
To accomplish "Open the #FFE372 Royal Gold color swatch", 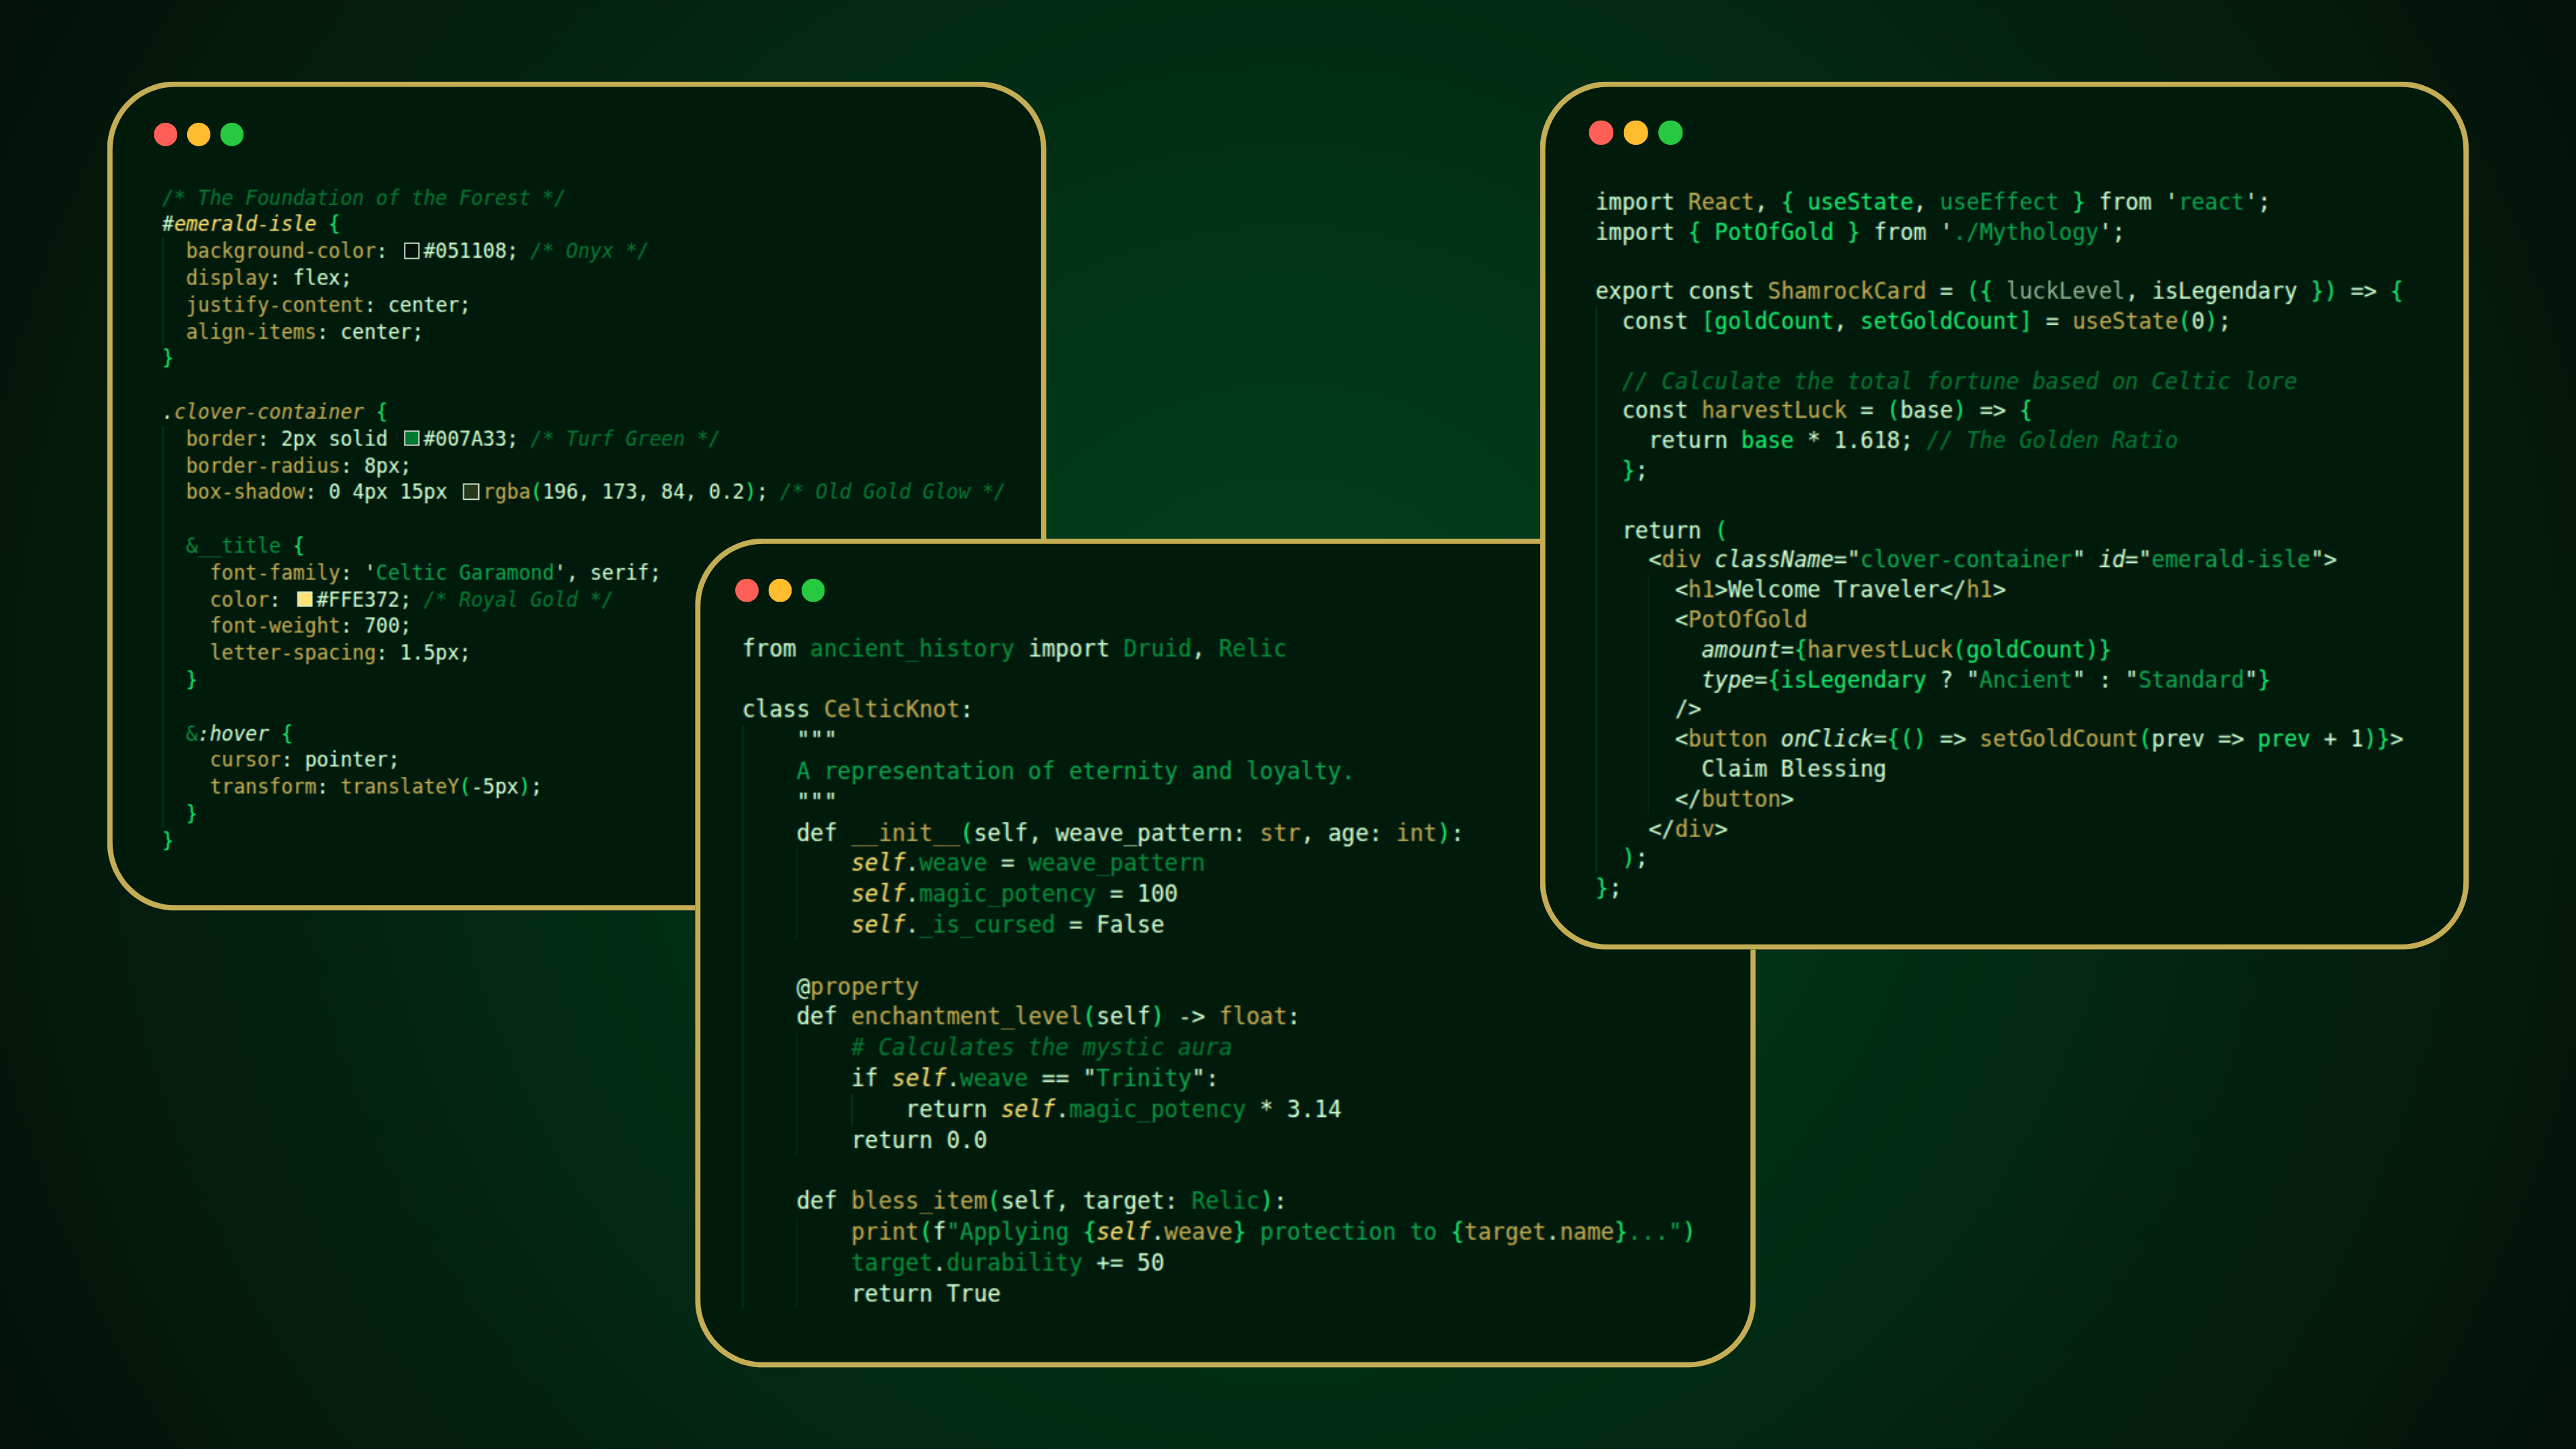I will coord(304,599).
